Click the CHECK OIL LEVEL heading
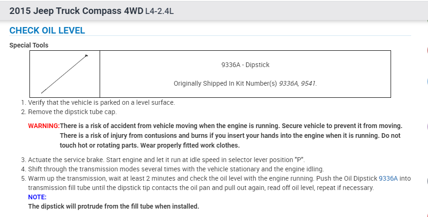Image resolution: width=428 pixels, height=217 pixels. (x=47, y=31)
